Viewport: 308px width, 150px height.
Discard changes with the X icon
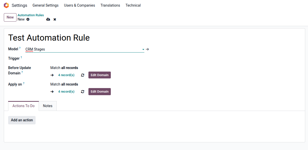coord(55,19)
